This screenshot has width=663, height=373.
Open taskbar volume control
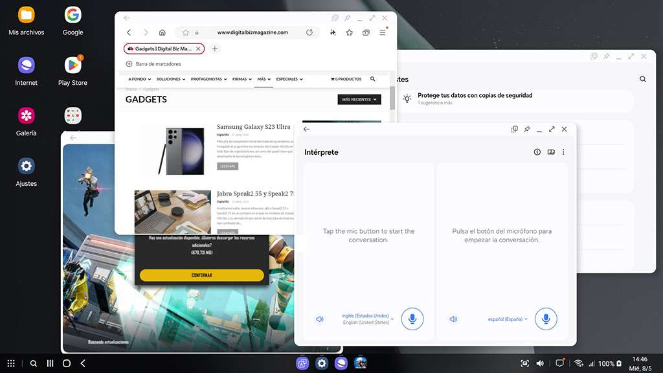[540, 363]
